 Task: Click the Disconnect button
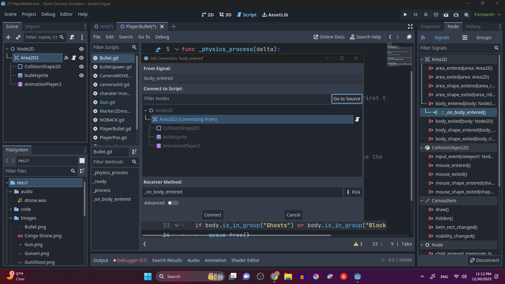484,260
